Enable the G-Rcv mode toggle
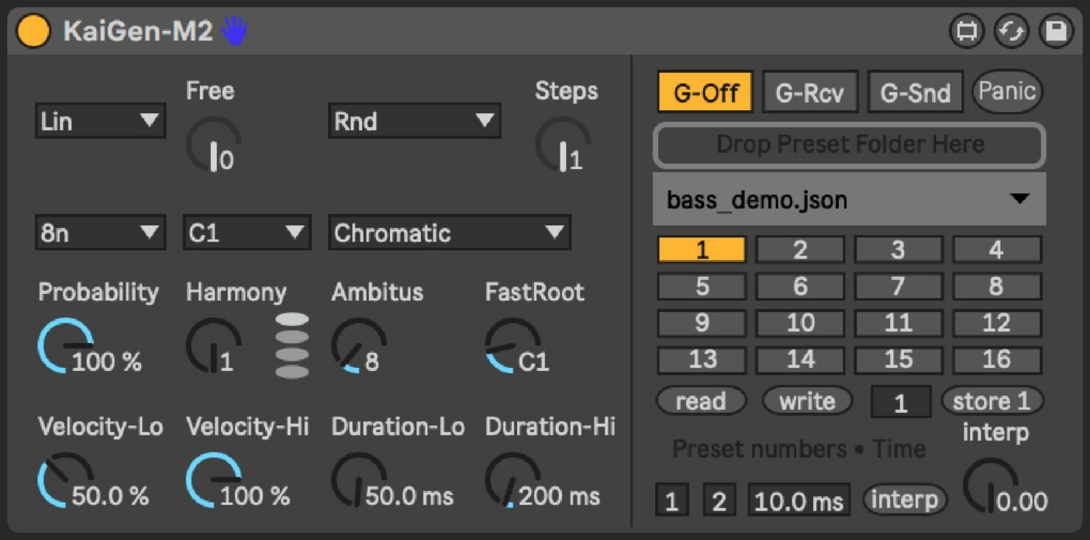 810,93
